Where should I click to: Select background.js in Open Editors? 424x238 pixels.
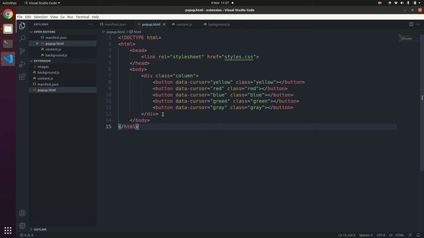(x=56, y=56)
